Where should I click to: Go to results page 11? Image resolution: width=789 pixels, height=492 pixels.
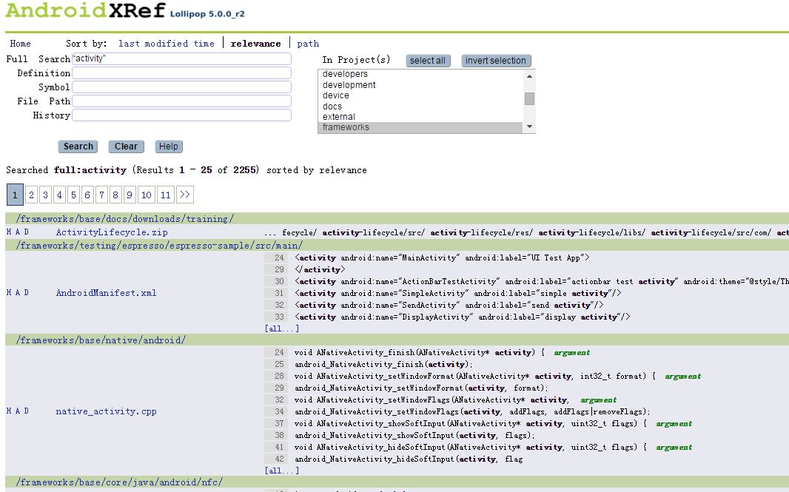click(166, 195)
